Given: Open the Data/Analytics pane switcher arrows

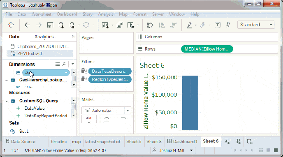Looking at the screenshot, I should (x=73, y=37).
